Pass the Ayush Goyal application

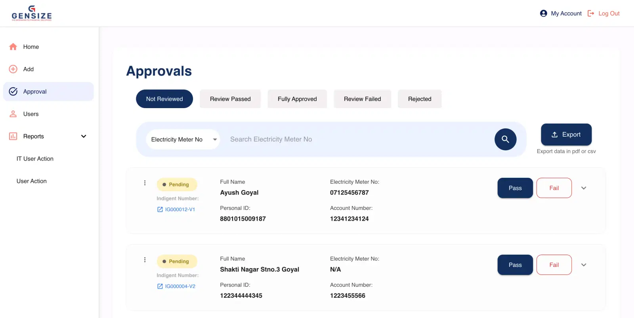(x=515, y=188)
